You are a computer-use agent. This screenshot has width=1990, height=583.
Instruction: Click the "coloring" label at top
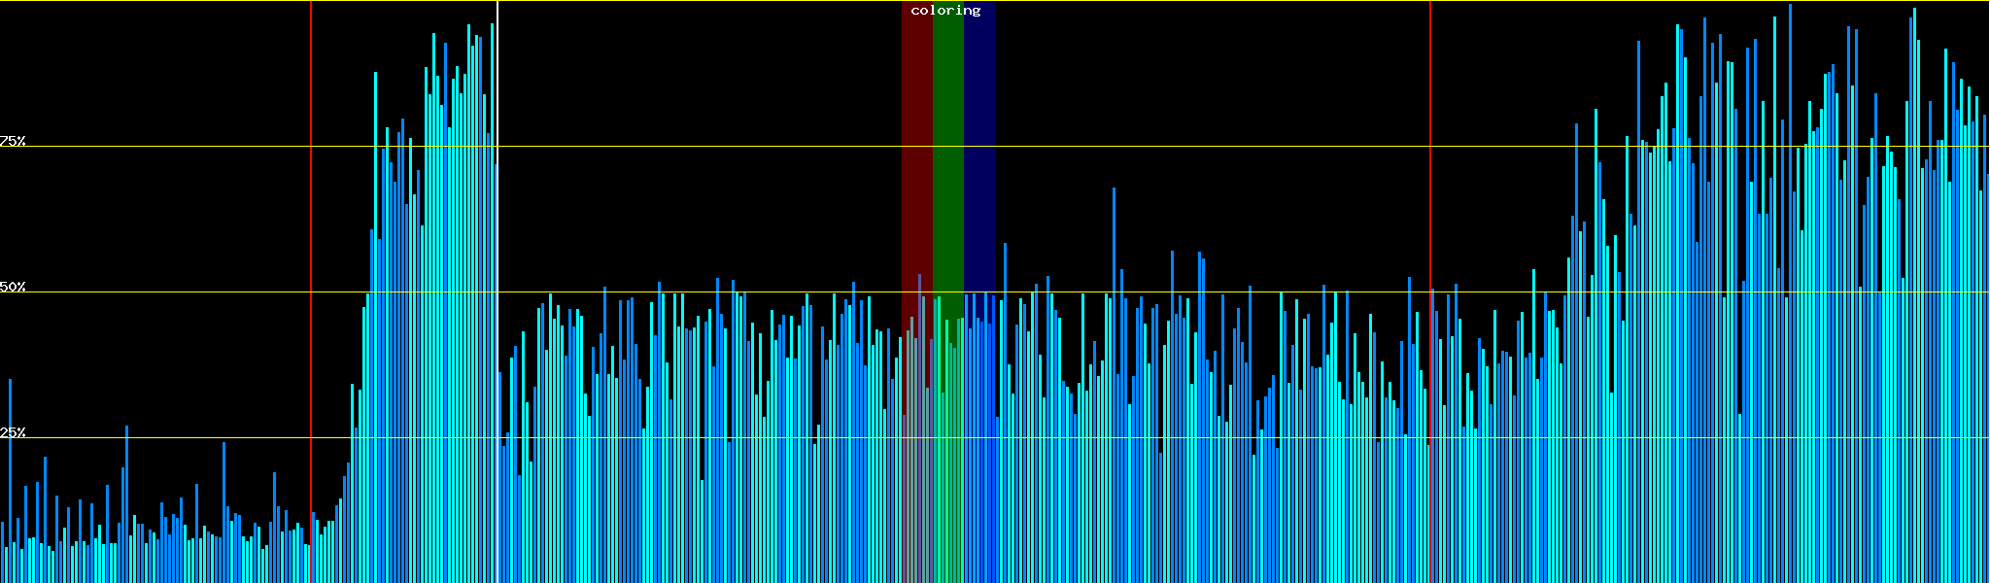(945, 11)
